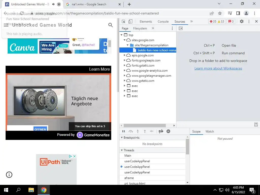
Task: Expand www.googletagmanager.com domain
Action: point(124,76)
